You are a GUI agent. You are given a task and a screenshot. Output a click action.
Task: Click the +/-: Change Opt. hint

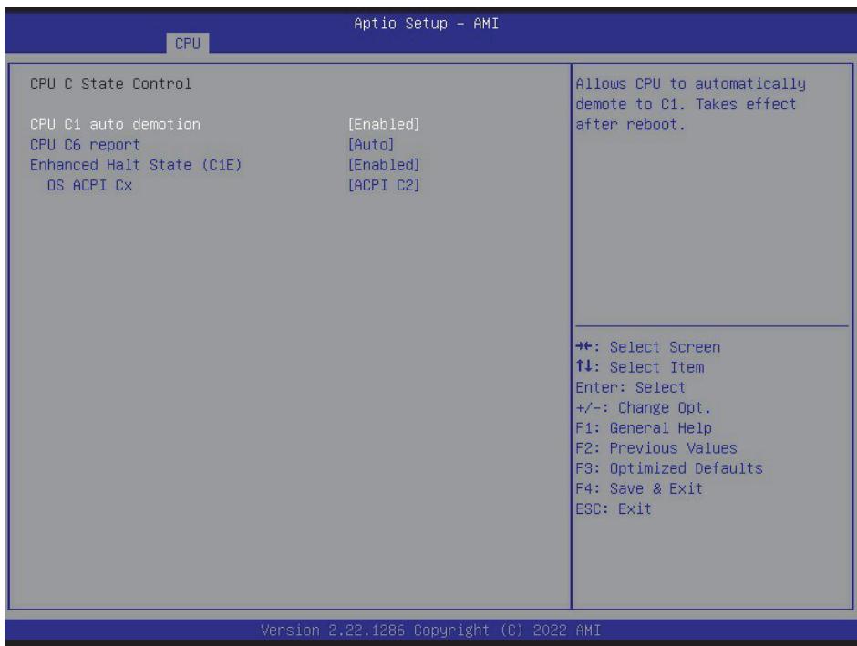(x=644, y=408)
